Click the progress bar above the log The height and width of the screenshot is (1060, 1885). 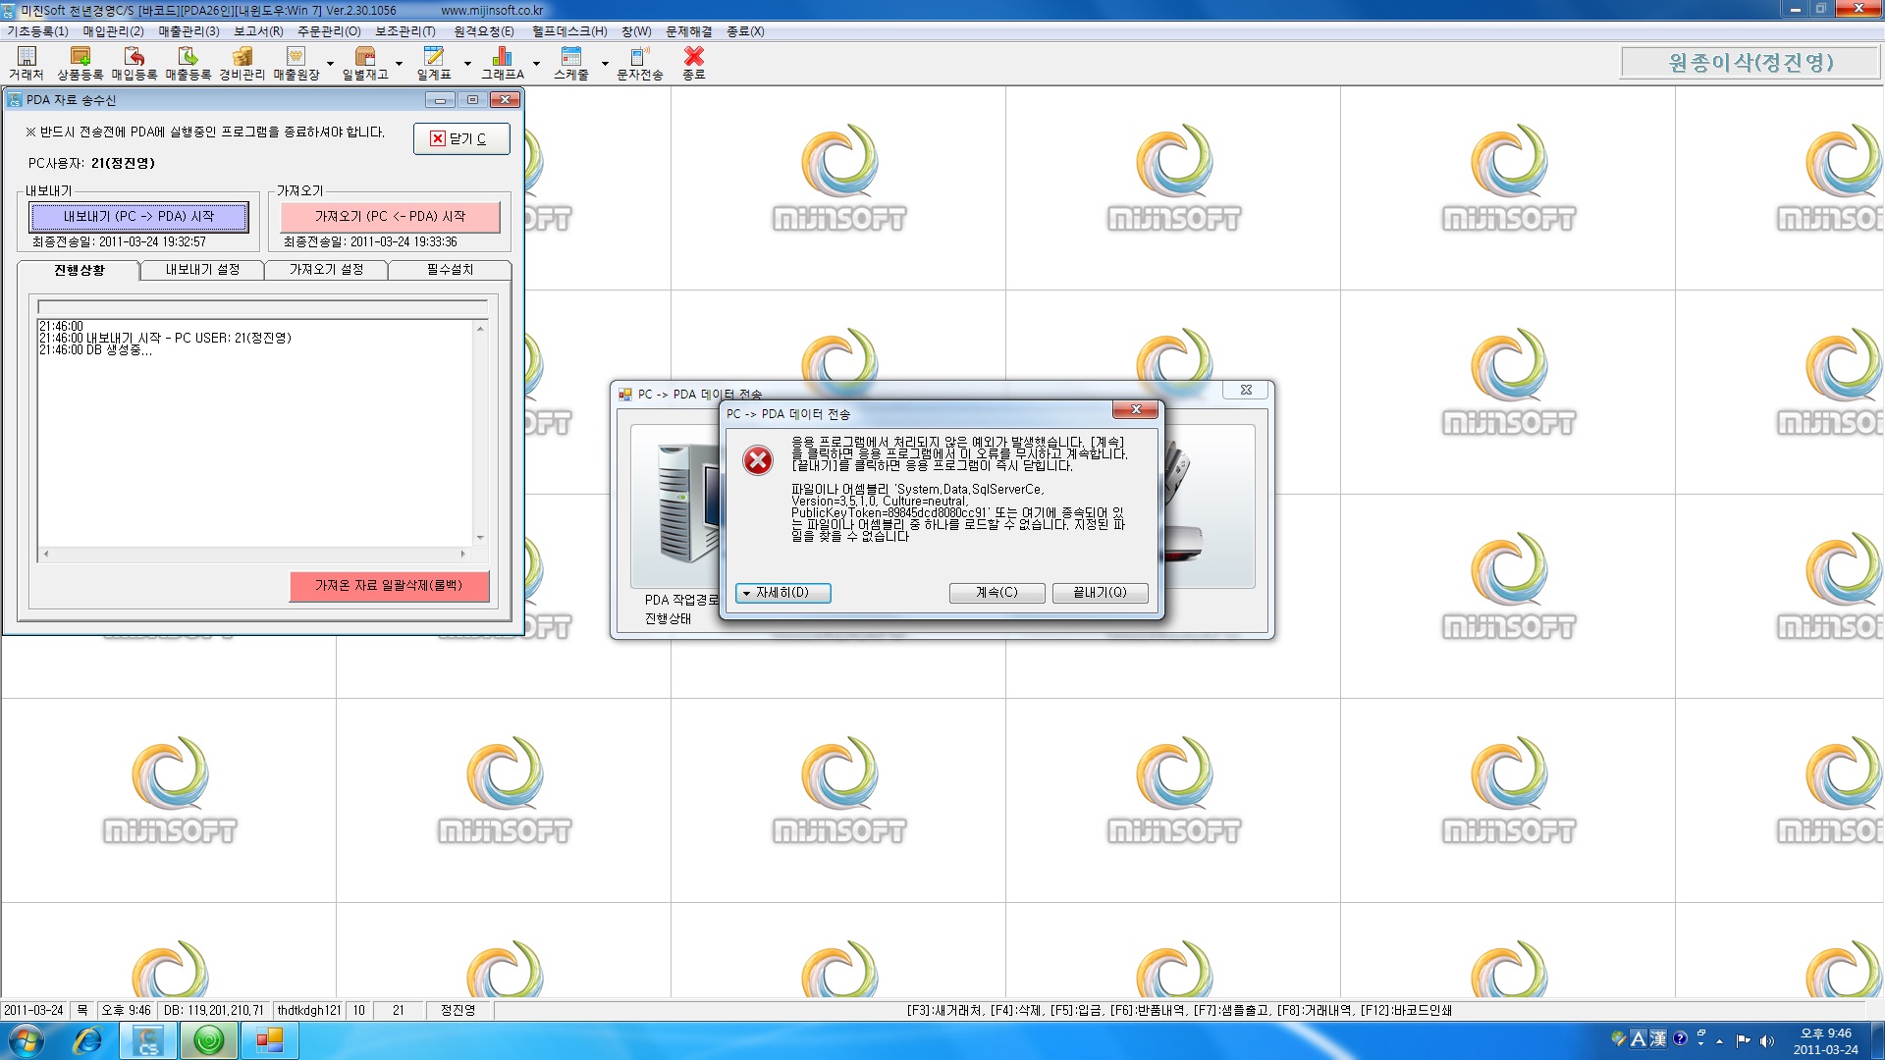(x=262, y=307)
